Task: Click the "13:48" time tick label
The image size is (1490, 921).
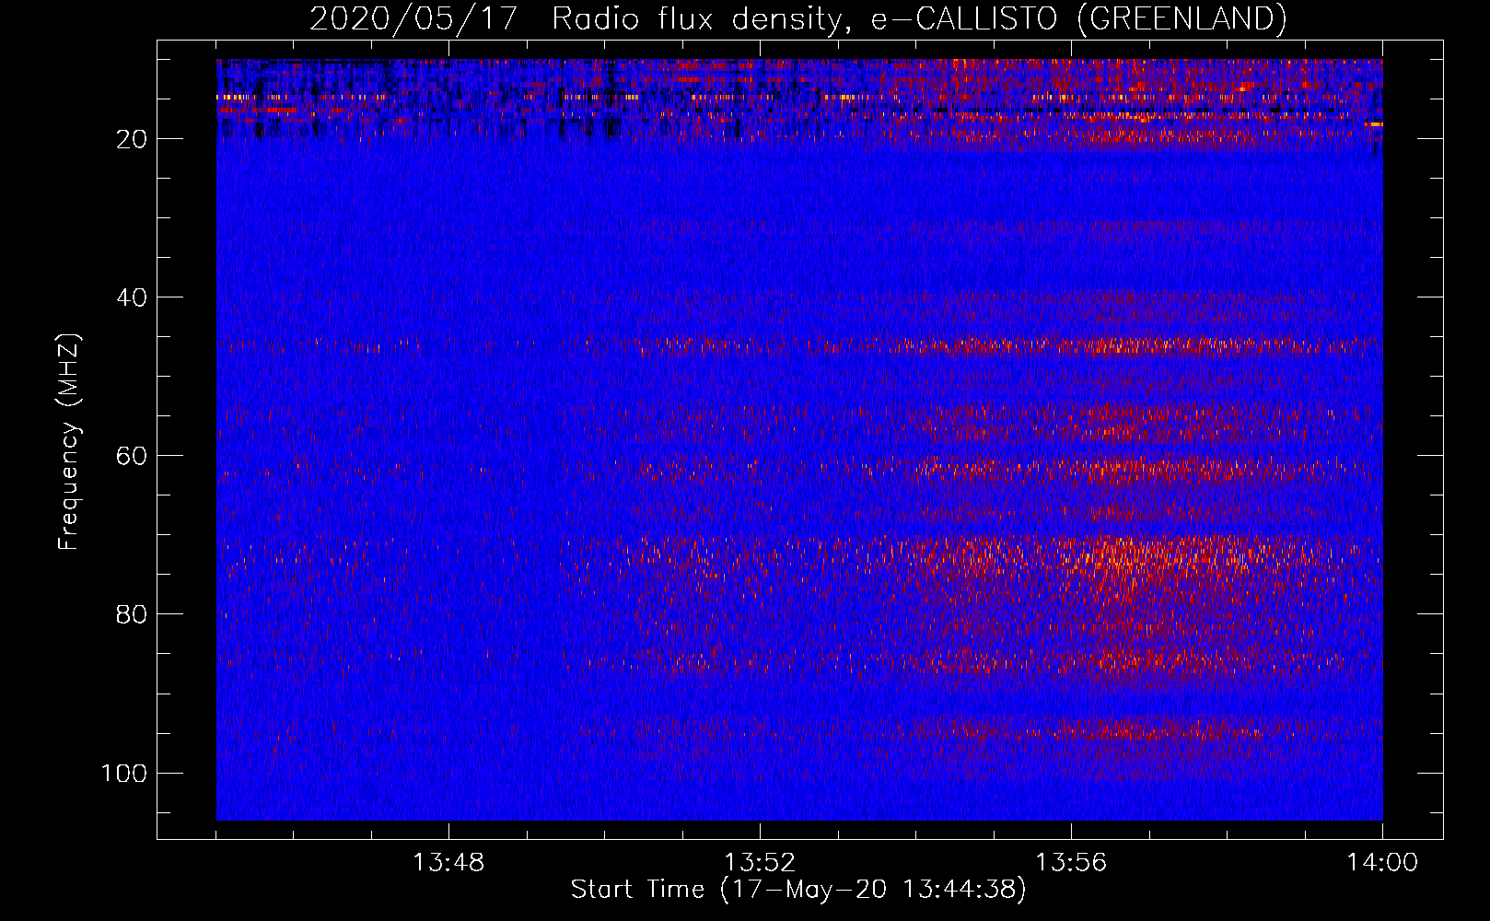Action: click(x=448, y=863)
